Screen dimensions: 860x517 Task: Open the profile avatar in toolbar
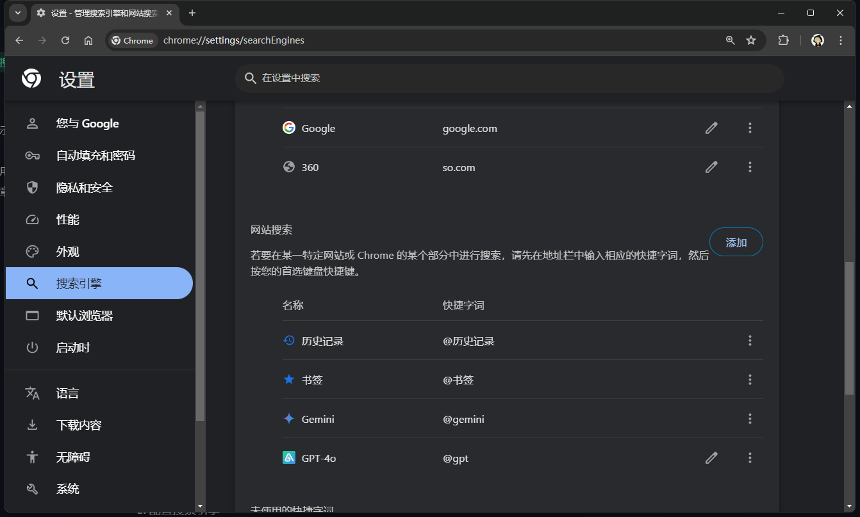pos(817,40)
